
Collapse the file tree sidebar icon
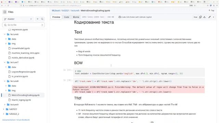pyautogui.click(x=4, y=12)
